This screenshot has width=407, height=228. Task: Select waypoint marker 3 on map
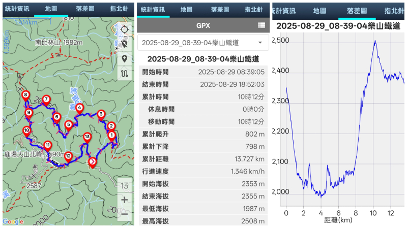tap(101, 115)
